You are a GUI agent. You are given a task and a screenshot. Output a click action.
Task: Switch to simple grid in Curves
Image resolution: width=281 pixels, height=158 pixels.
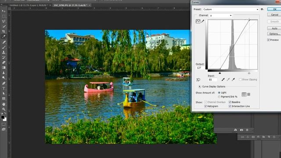pyautogui.click(x=244, y=94)
